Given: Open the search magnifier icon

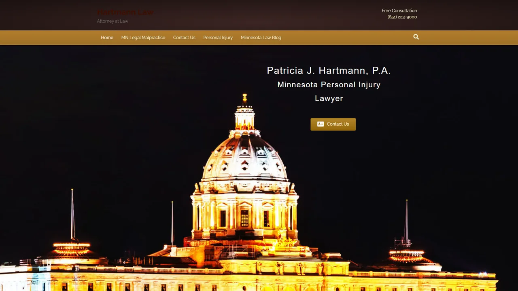Looking at the screenshot, I should [x=416, y=37].
